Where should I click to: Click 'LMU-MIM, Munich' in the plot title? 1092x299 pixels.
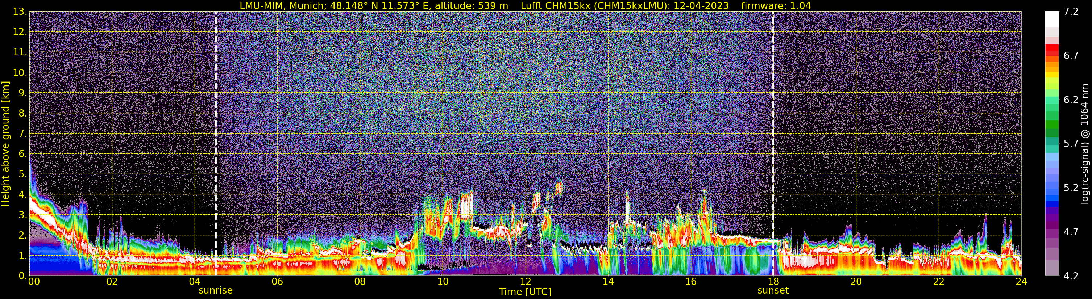pyautogui.click(x=282, y=6)
